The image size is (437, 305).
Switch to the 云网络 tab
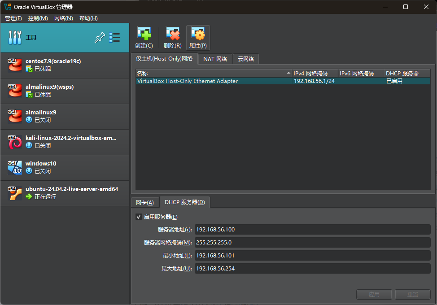[245, 59]
